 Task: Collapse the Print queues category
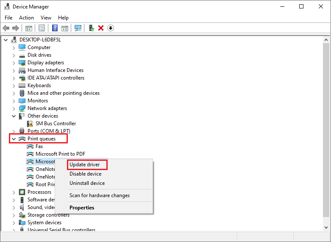coord(14,139)
